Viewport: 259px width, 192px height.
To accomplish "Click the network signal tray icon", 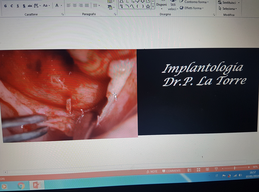I will click(235, 176).
